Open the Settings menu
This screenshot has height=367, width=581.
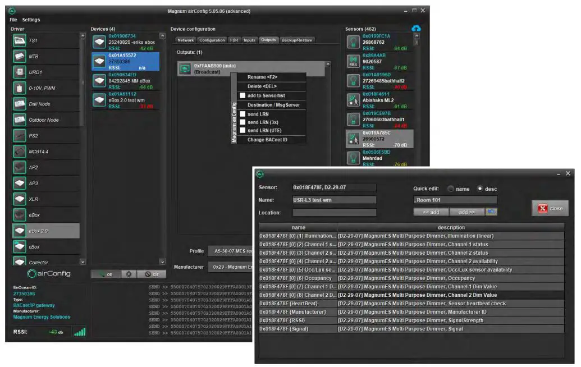(31, 20)
